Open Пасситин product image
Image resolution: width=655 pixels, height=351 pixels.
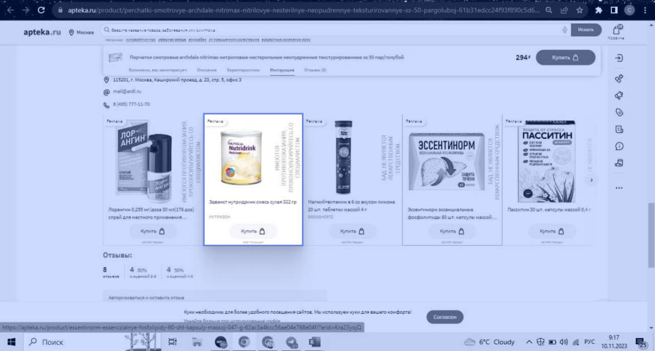click(546, 161)
